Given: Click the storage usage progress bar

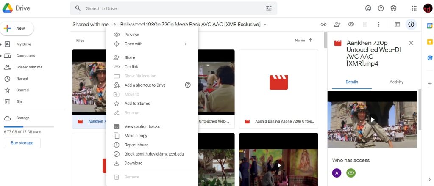Looking at the screenshot, I should pyautogui.click(x=29, y=127).
